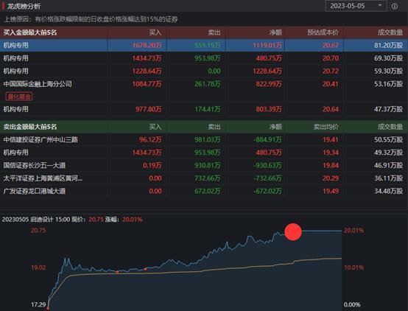Select the highlighted 机构专用 row with 81.20万股
Screen dimensions: 408x311
tap(204, 45)
